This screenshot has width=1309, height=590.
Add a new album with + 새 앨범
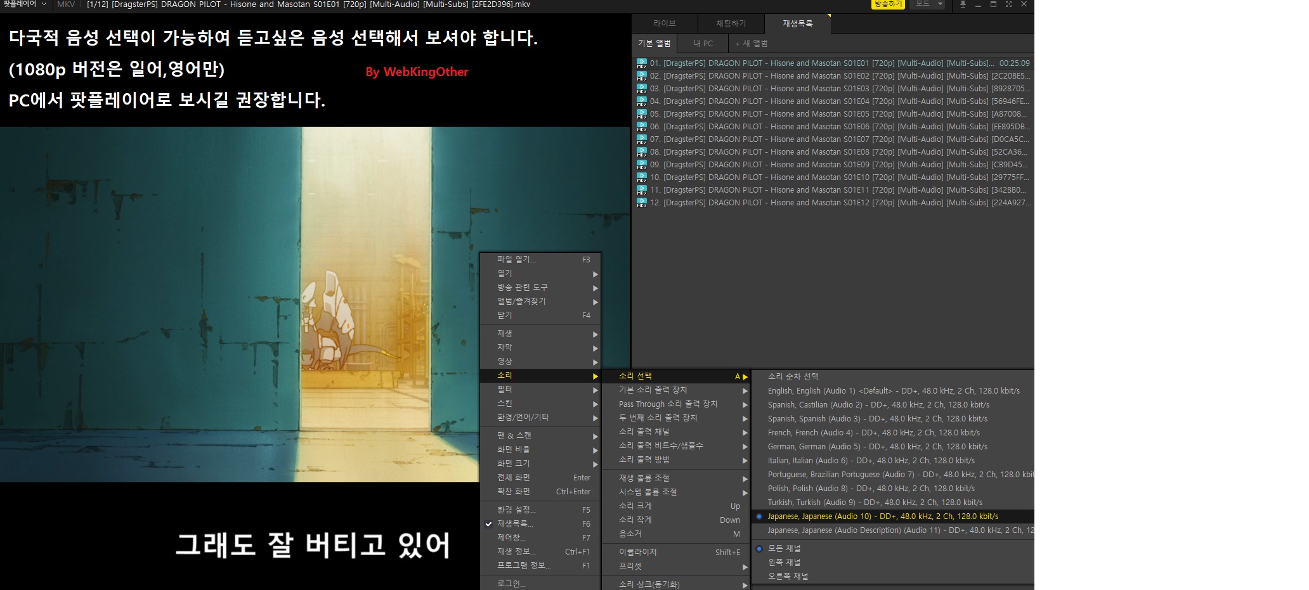coord(752,43)
